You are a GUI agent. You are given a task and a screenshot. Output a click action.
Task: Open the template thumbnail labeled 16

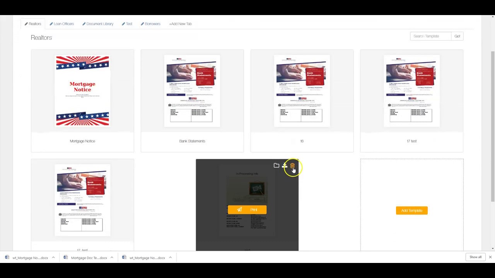[x=302, y=91]
